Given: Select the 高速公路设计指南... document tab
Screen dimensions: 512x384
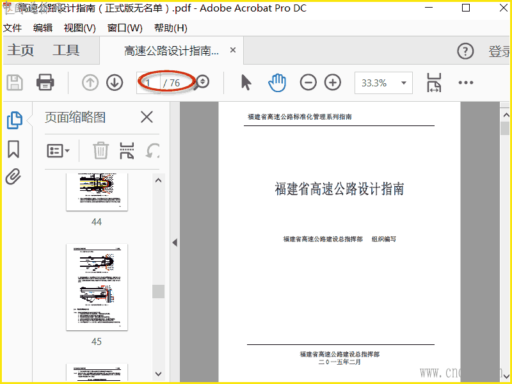Looking at the screenshot, I should pyautogui.click(x=172, y=51).
